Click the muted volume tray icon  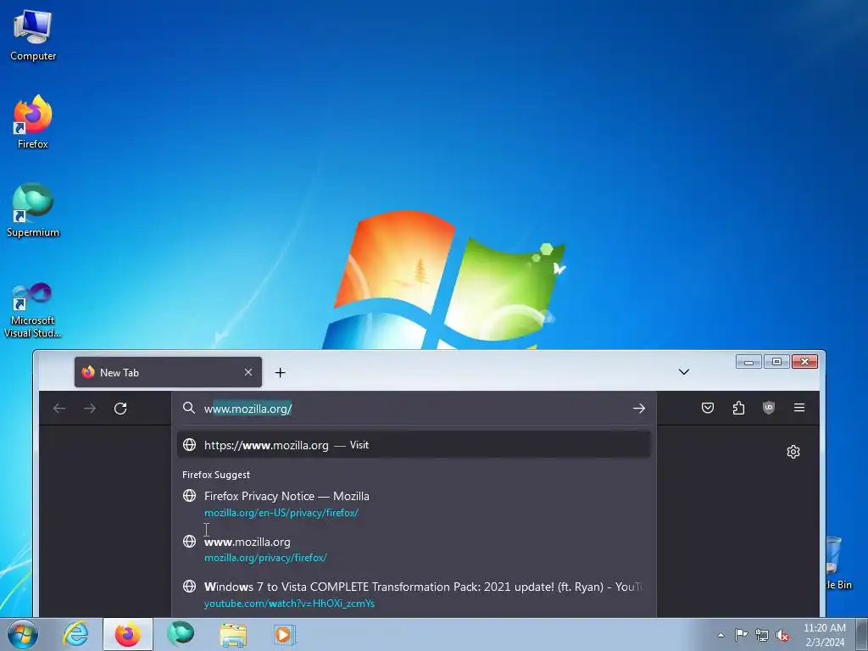pos(782,635)
